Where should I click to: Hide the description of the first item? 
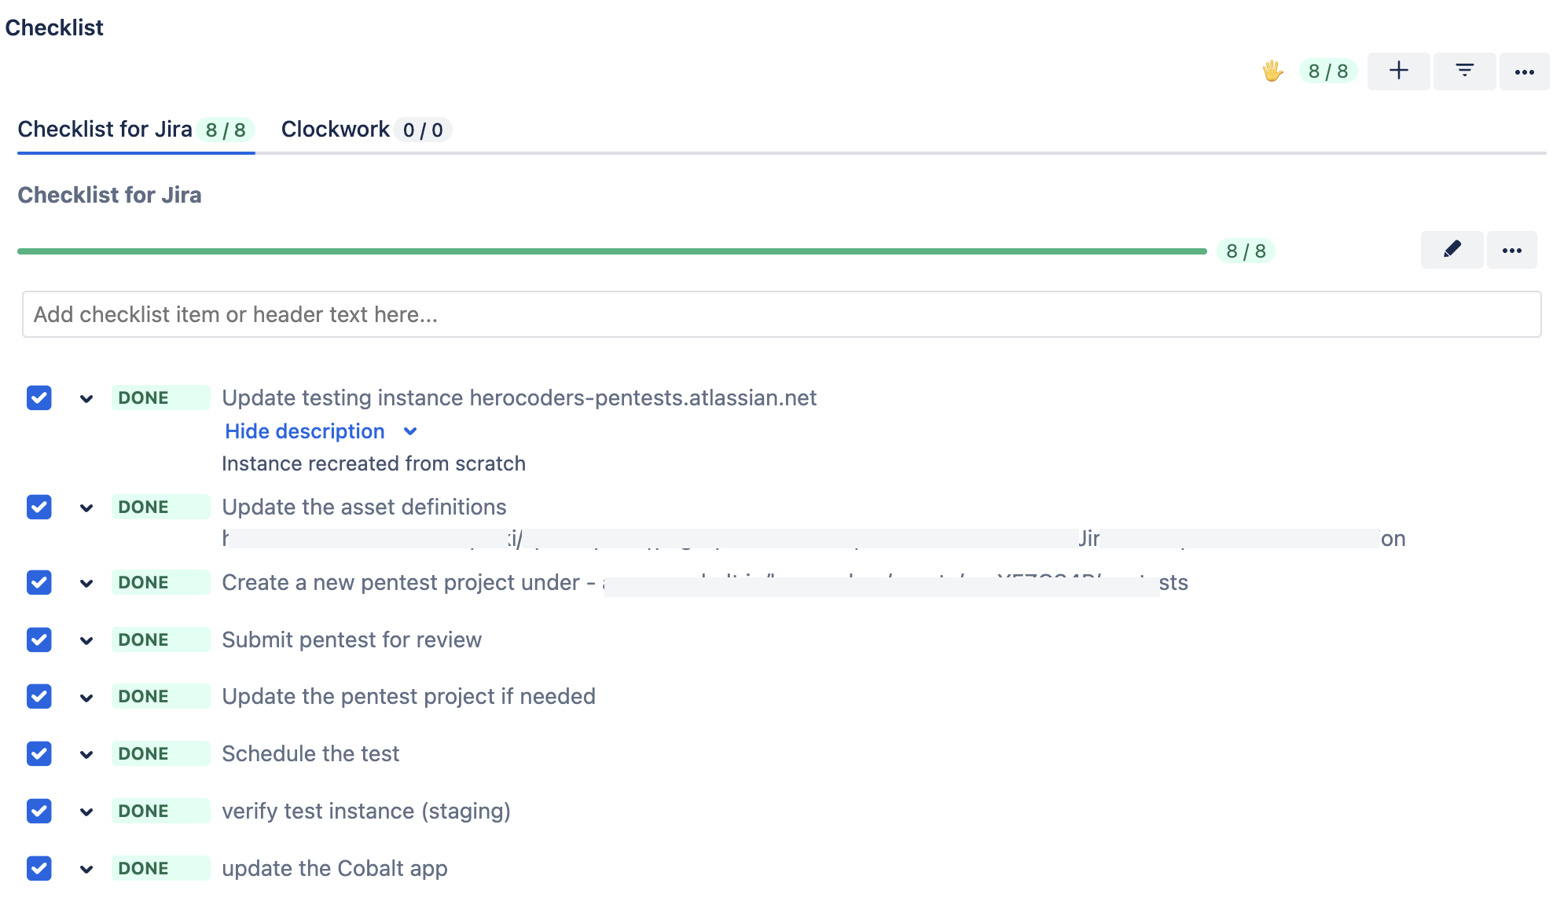coord(306,431)
